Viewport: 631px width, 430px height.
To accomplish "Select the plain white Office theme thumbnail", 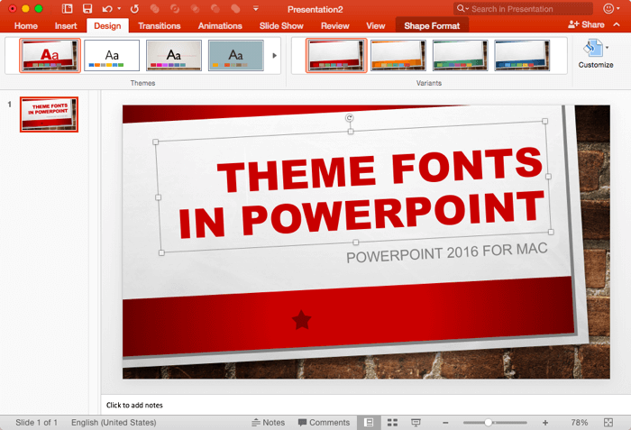I will [112, 55].
